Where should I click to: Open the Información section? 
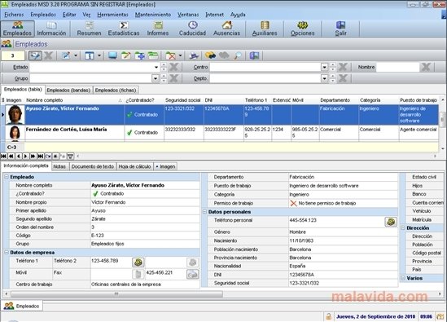tap(51, 29)
